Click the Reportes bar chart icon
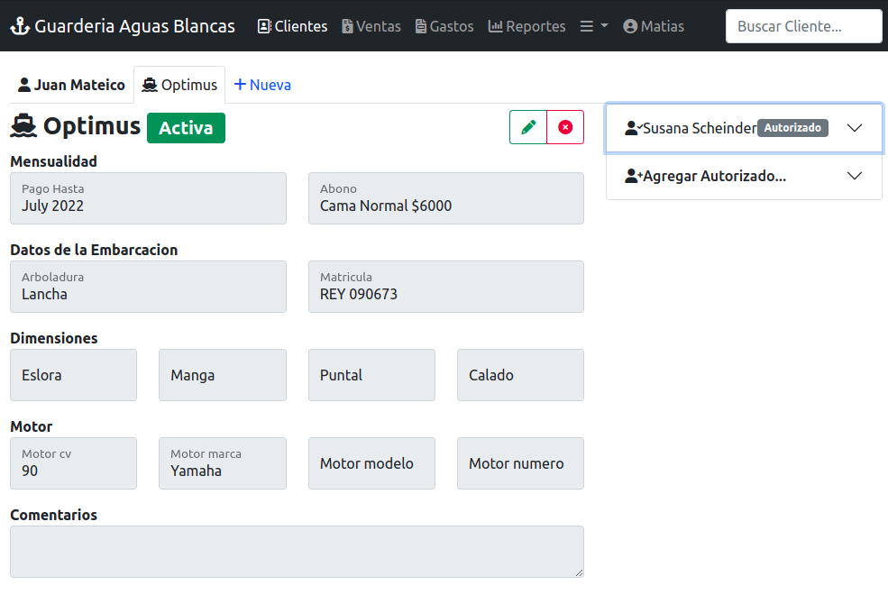The width and height of the screenshot is (888, 613). [496, 26]
